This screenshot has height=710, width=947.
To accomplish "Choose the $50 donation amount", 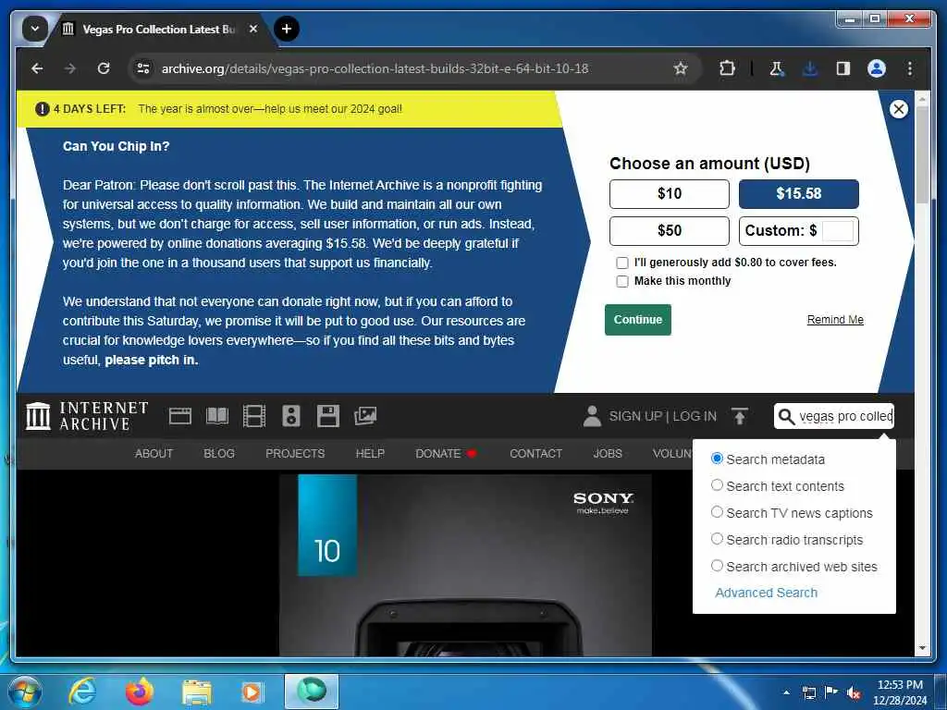I will point(670,230).
